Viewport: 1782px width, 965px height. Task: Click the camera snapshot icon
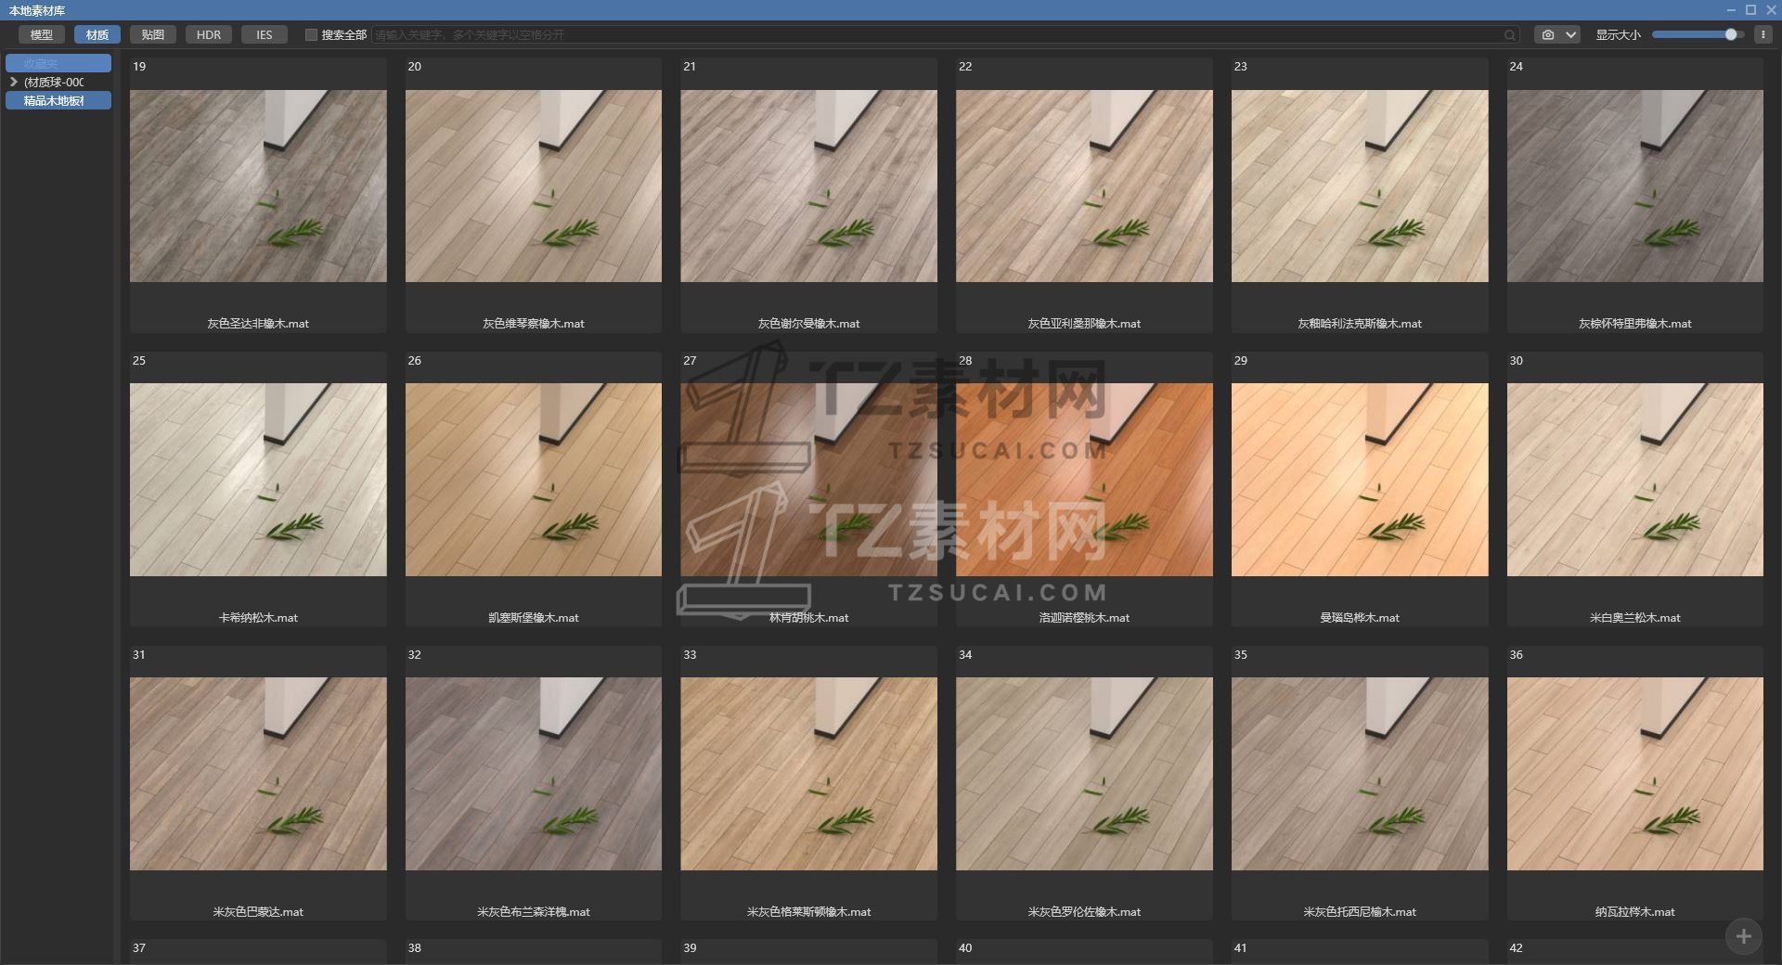(1548, 35)
